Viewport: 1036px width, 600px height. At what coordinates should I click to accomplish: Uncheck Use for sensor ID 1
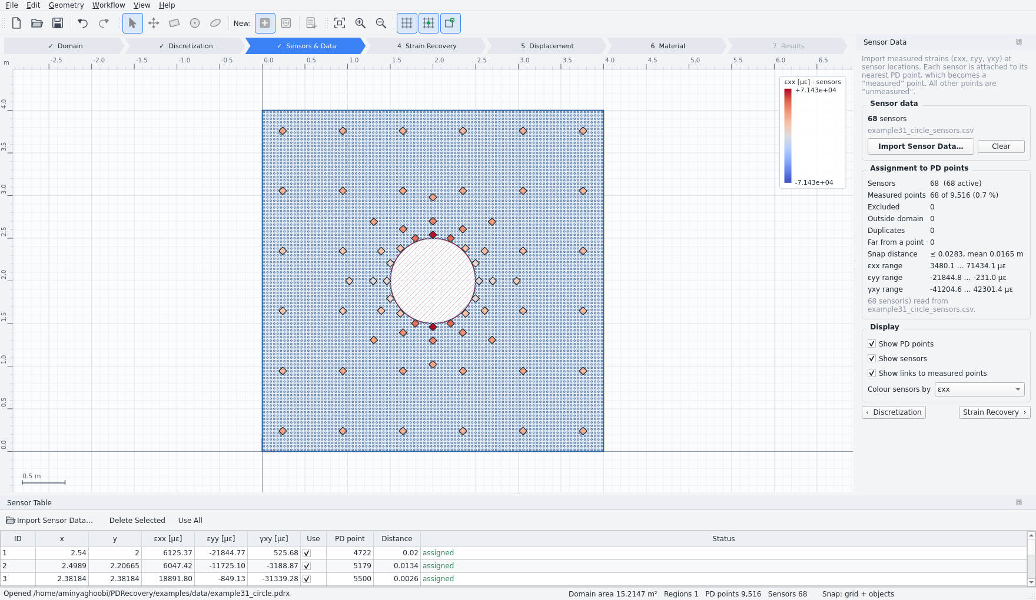[x=307, y=553]
